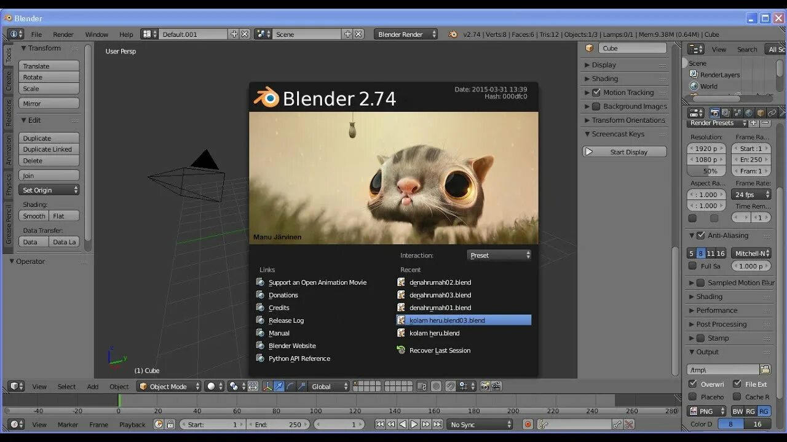Viewport: 787px width, 442px height.
Task: Open the File menu
Action: (36, 34)
